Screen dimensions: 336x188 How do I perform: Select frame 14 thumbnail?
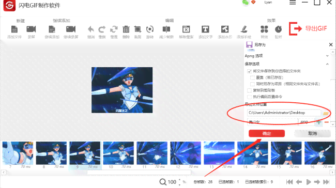pyautogui.click(x=253, y=153)
